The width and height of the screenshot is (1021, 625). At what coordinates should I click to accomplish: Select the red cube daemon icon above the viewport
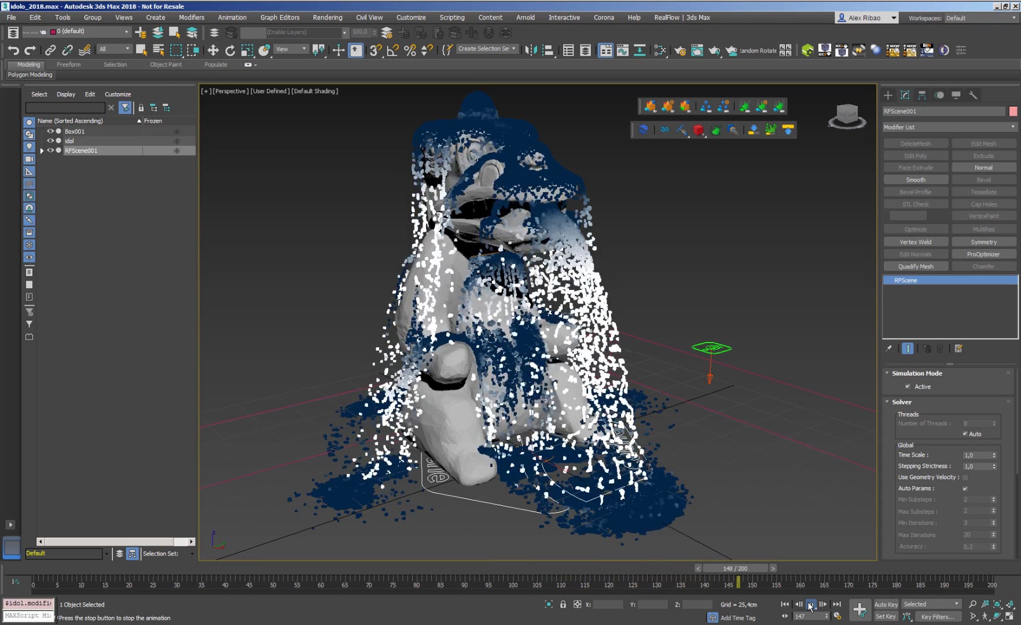click(x=699, y=130)
